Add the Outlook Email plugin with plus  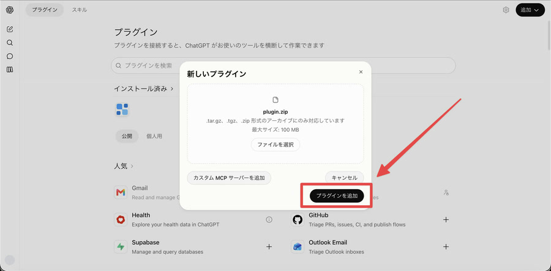(x=446, y=247)
